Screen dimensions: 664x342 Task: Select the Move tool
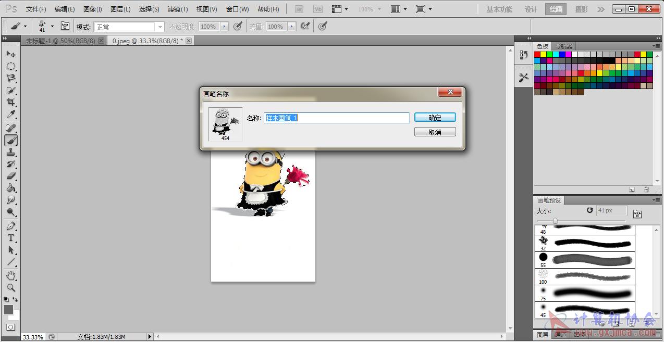pyautogui.click(x=10, y=54)
